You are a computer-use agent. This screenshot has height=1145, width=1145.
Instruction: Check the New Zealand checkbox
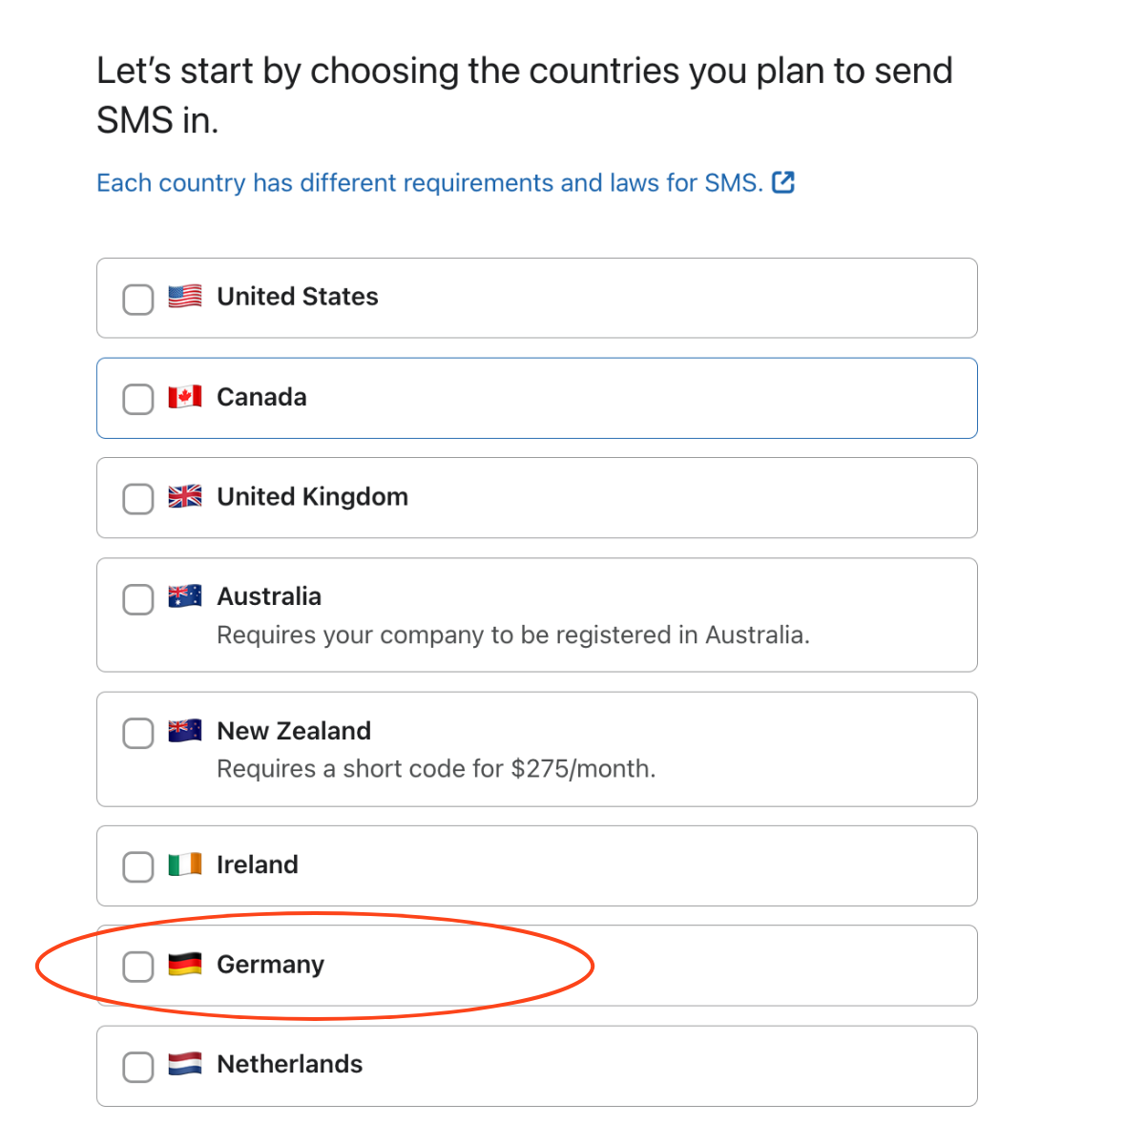pyautogui.click(x=138, y=734)
